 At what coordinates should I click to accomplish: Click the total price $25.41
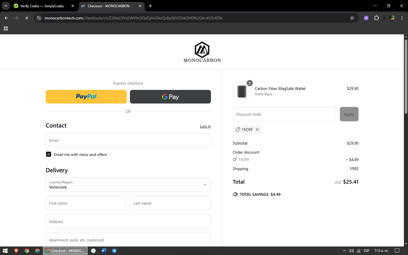(x=351, y=182)
